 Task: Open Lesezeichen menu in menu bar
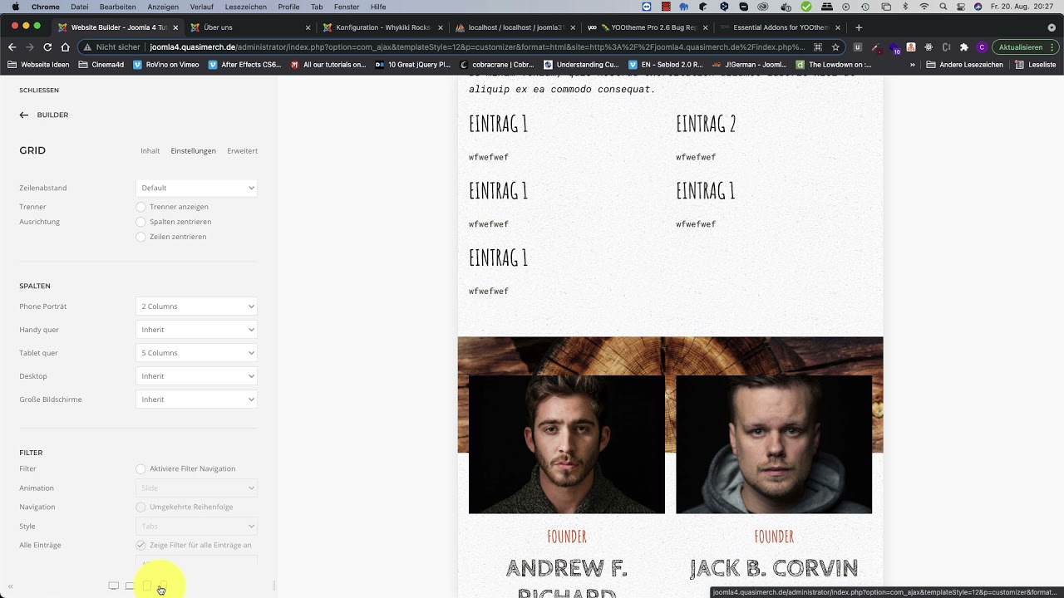click(x=246, y=7)
